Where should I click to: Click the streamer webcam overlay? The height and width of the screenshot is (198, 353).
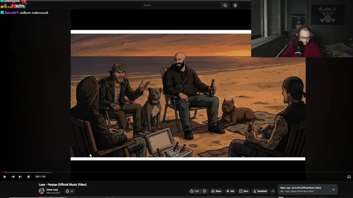(302, 29)
